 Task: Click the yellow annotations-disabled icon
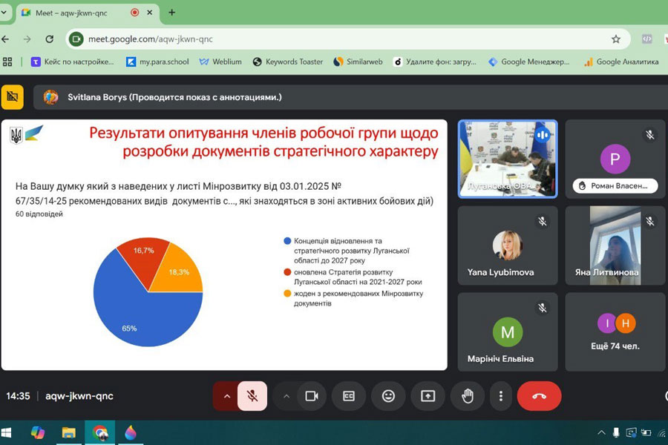coord(13,96)
